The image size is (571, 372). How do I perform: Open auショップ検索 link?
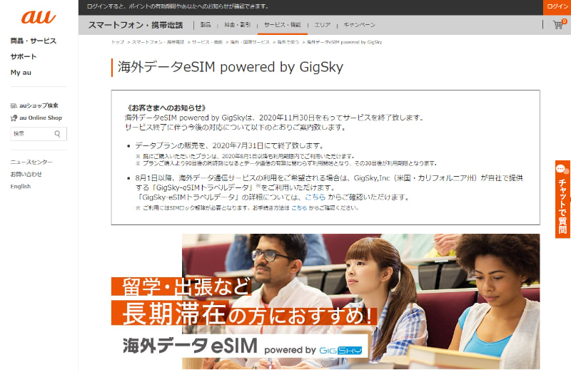coord(39,105)
